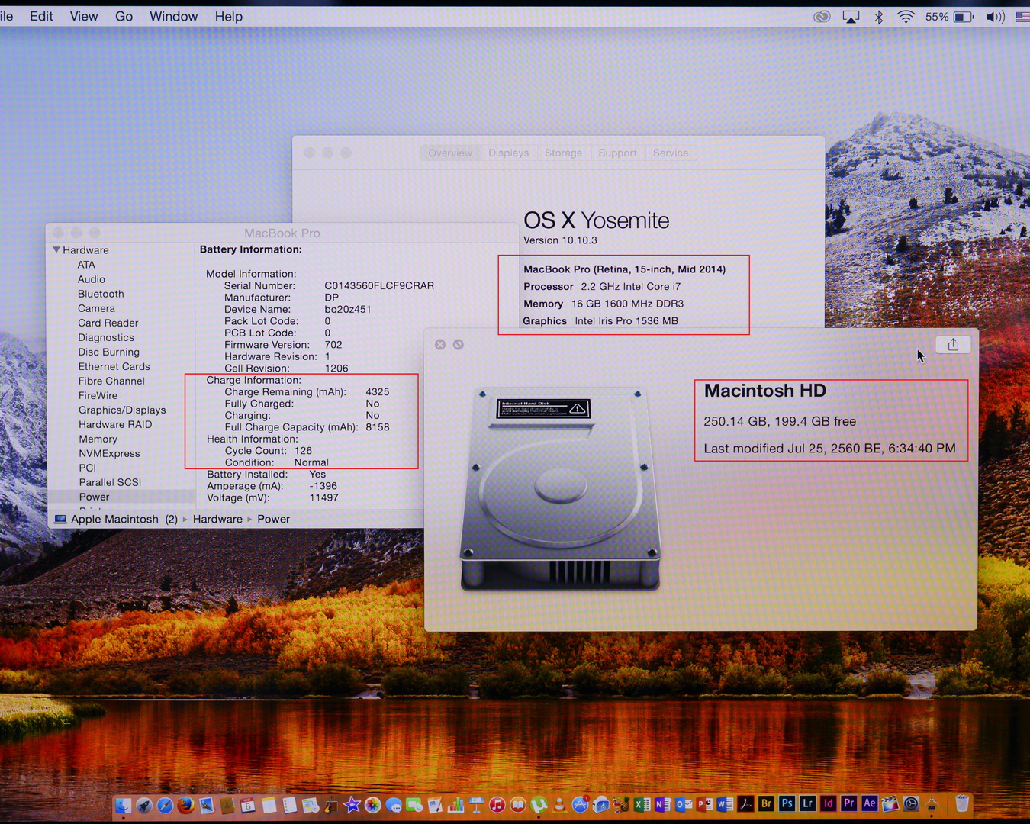1030x824 pixels.
Task: Click the hard disk drive image
Action: click(x=561, y=489)
